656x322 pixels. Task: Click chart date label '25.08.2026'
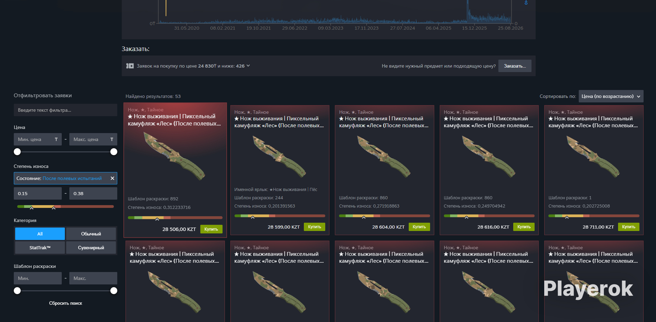[x=510, y=28]
